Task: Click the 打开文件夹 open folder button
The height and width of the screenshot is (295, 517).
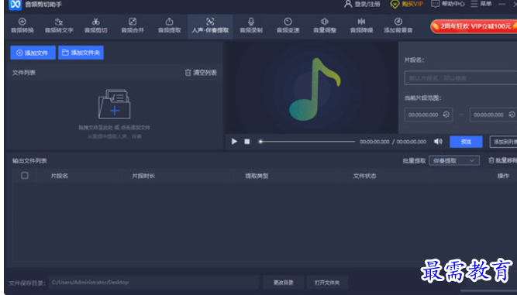Action: [327, 283]
